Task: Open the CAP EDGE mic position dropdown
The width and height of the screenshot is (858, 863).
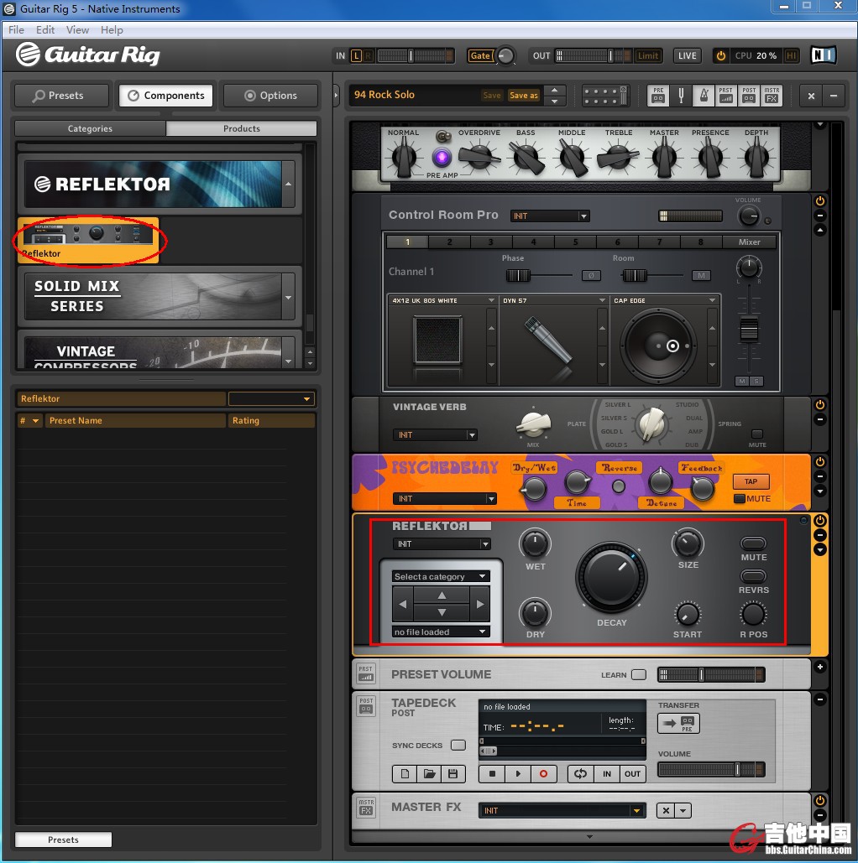Action: click(x=665, y=300)
